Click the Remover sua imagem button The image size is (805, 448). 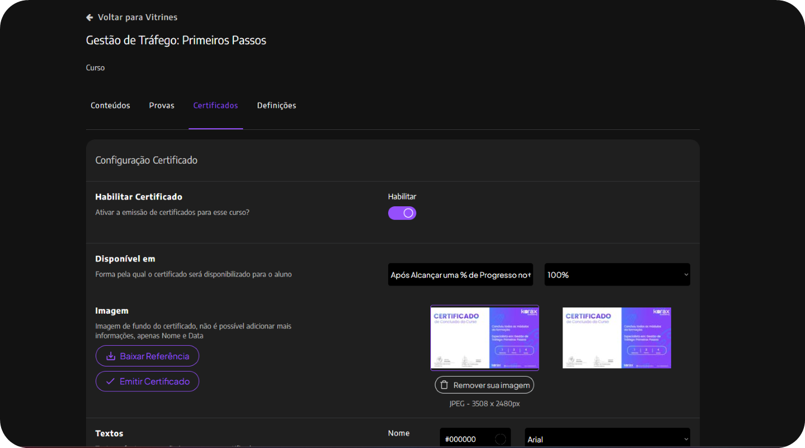click(x=484, y=385)
